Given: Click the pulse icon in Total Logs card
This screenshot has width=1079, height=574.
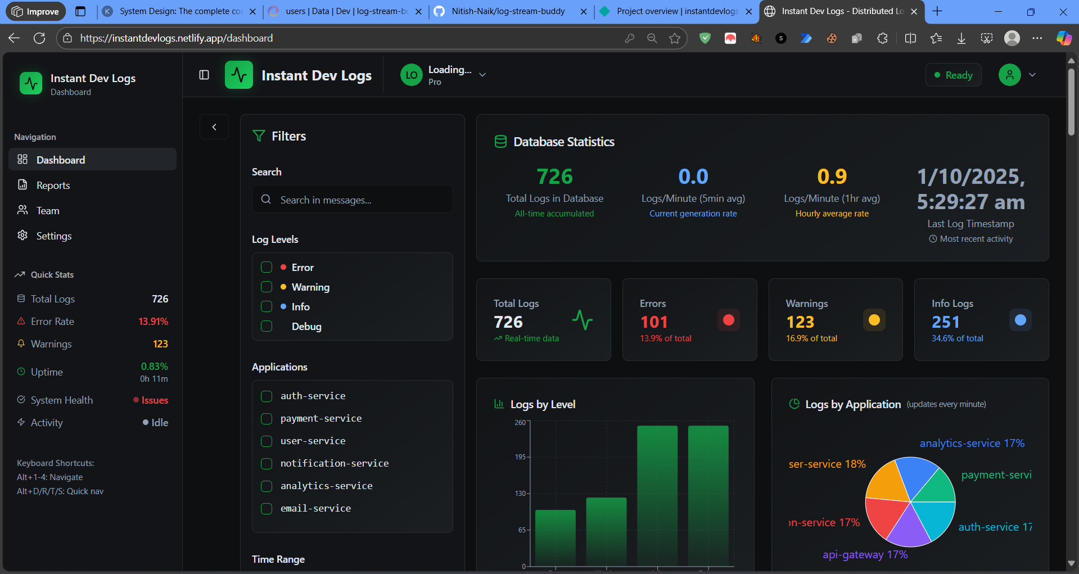Looking at the screenshot, I should point(583,320).
